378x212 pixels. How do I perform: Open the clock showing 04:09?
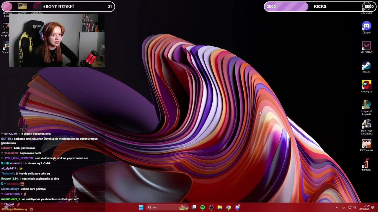365,207
